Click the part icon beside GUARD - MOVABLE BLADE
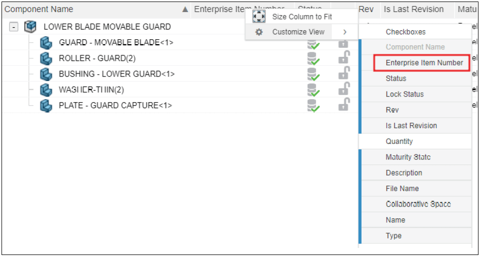480x256 pixels. (46, 43)
